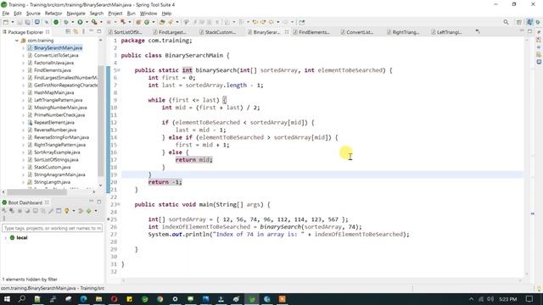
Task: Toggle Link with Editor in Package Explorer
Action: (x=76, y=31)
